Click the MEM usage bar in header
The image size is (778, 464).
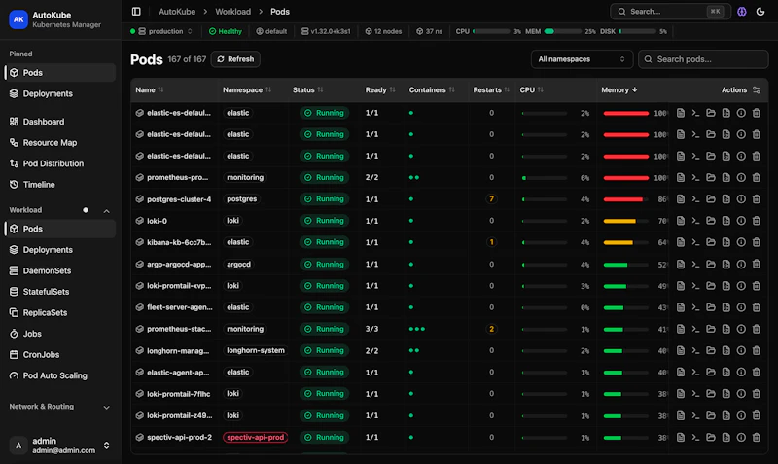(x=561, y=31)
